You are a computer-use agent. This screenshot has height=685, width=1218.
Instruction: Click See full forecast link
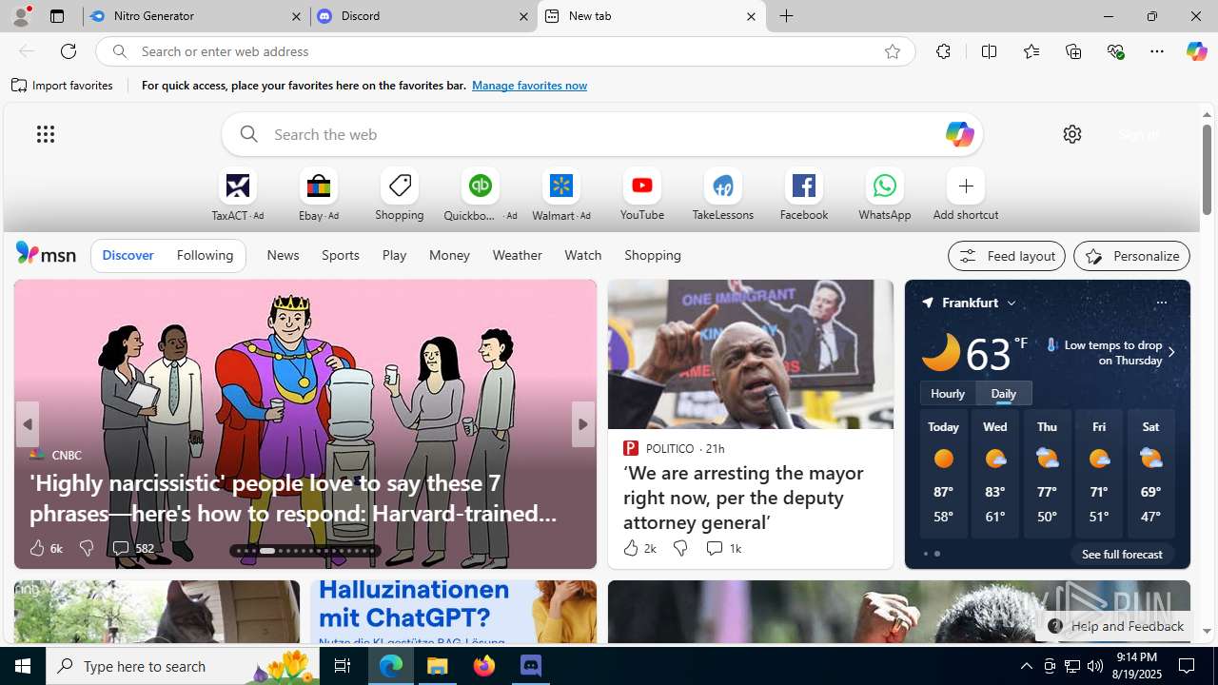(x=1122, y=554)
